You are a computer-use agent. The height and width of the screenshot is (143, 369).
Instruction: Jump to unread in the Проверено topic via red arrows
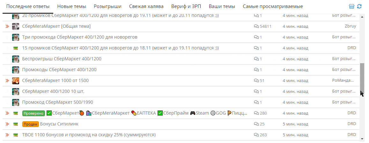click(x=7, y=113)
